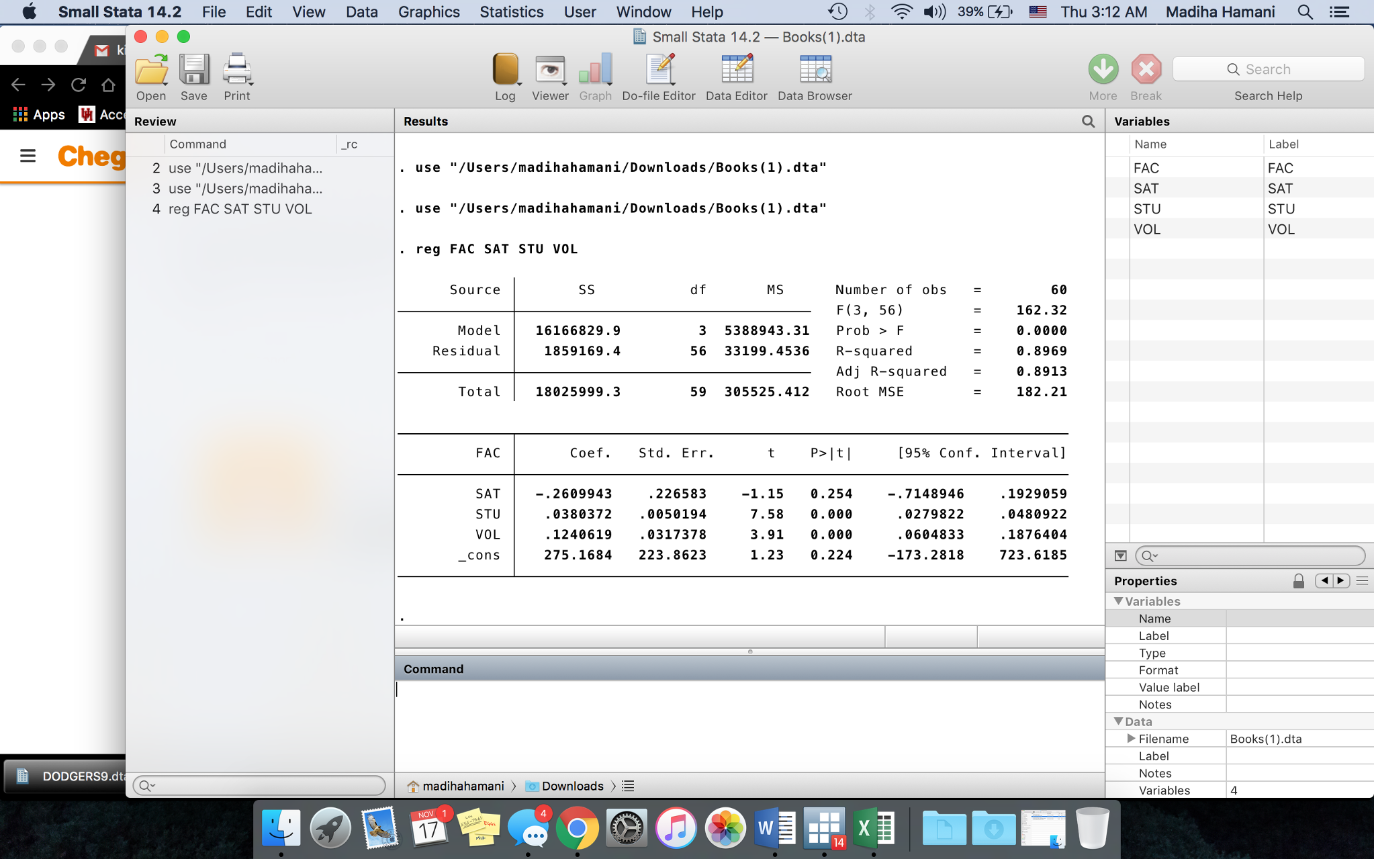
Task: Click the Search Help button
Action: point(1268,95)
